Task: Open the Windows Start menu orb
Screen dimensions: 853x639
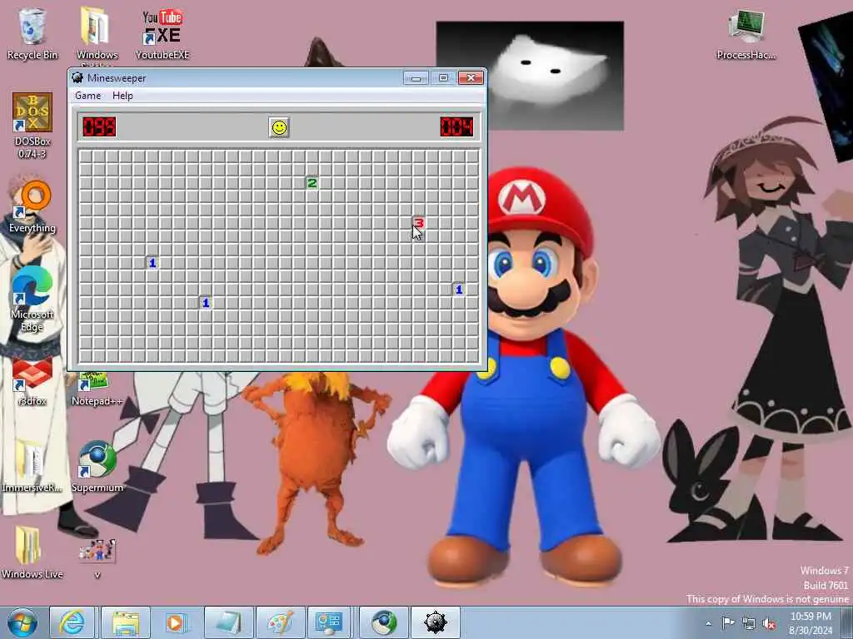Action: pos(22,622)
